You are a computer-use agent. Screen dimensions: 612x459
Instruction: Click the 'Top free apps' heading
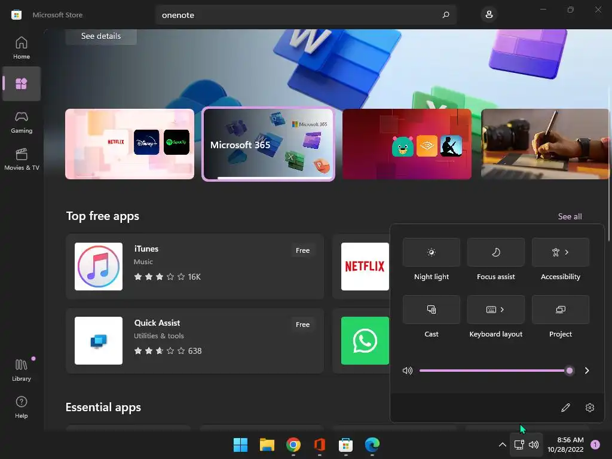coord(103,216)
